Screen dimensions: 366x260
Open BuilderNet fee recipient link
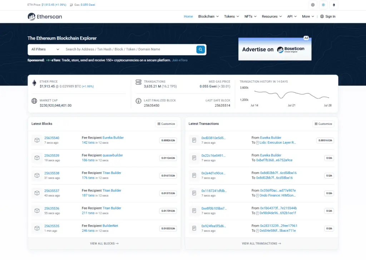tap(110, 226)
